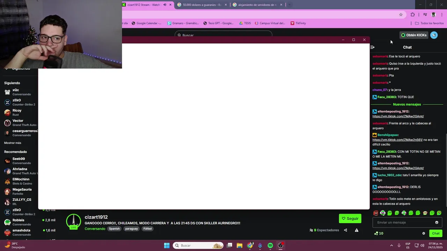
Task: Click the cizart1912 channel avatar
Action: pyautogui.click(x=73, y=222)
